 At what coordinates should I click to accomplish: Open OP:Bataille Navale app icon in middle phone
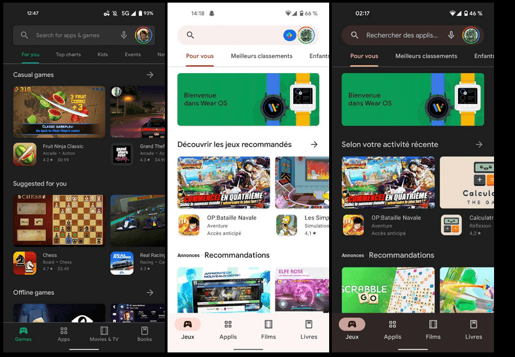click(189, 226)
